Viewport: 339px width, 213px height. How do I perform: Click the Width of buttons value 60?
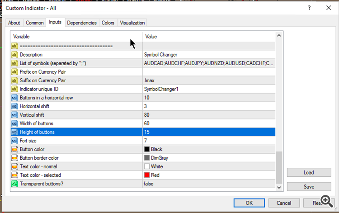[x=147, y=123]
